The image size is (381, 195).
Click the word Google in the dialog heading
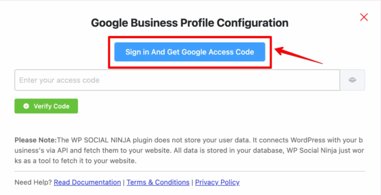pyautogui.click(x=111, y=23)
